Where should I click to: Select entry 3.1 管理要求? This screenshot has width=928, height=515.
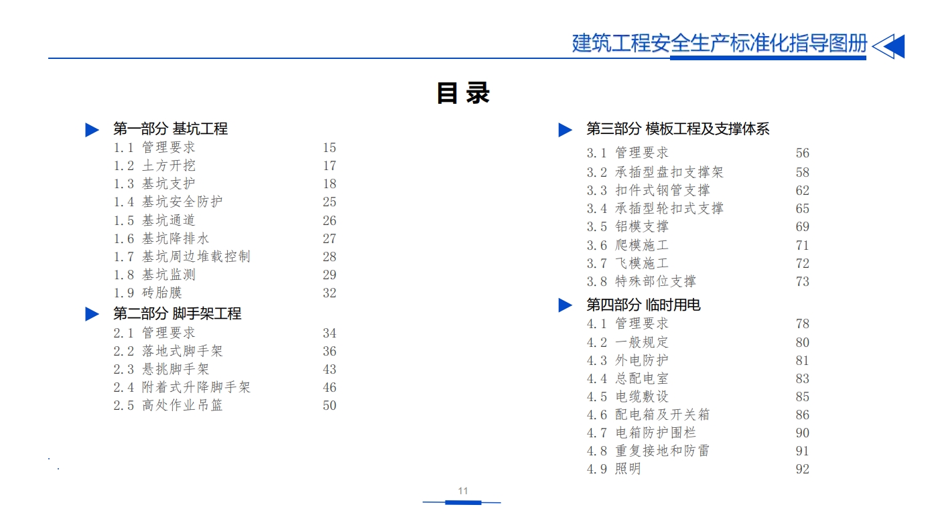[628, 153]
